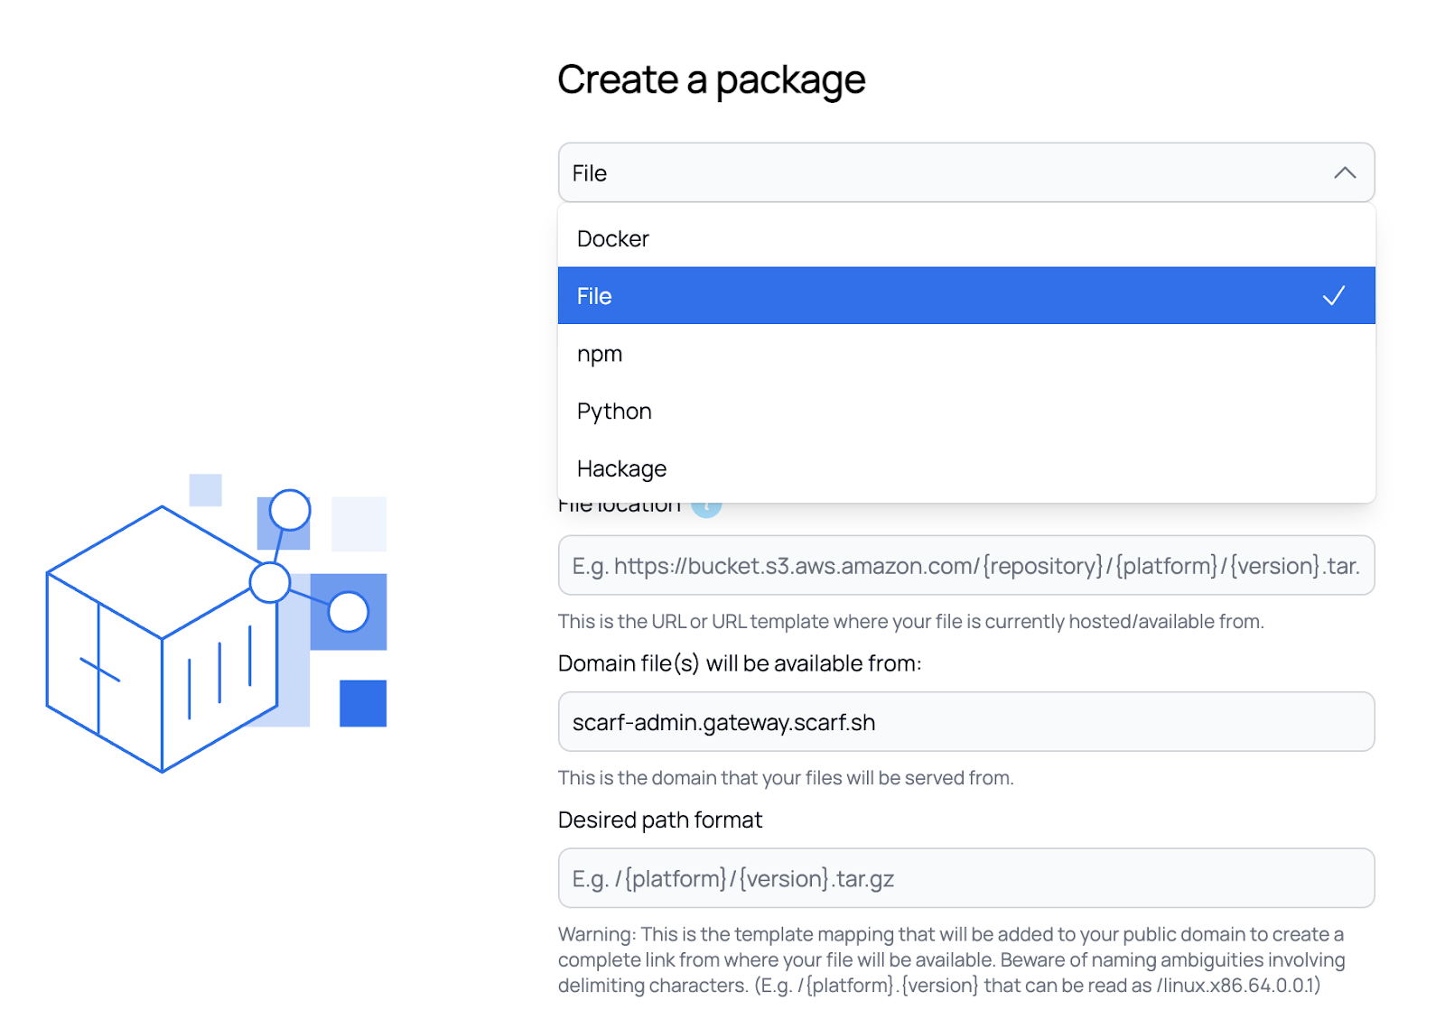Choose Hackage as the package type
This screenshot has height=1028, width=1445.
click(621, 469)
